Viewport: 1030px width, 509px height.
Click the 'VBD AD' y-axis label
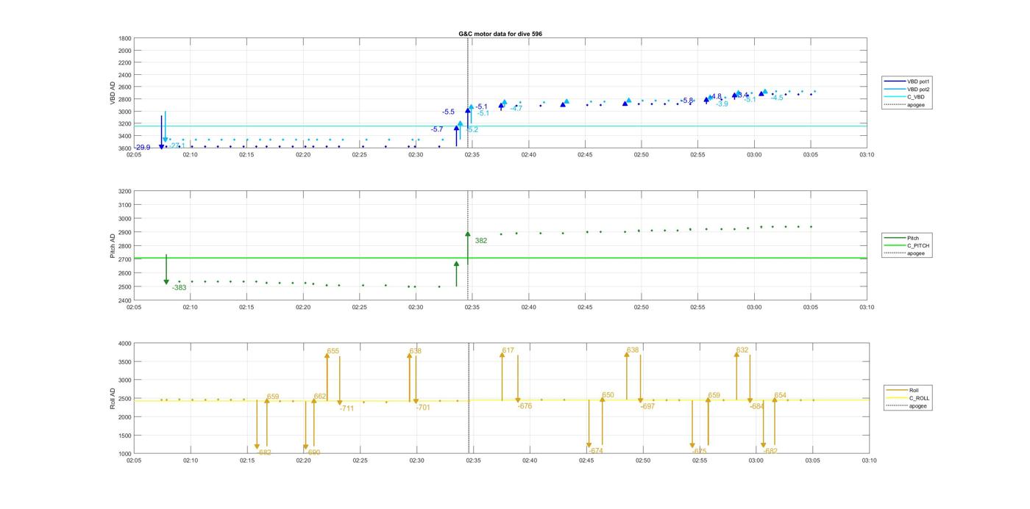tap(113, 93)
